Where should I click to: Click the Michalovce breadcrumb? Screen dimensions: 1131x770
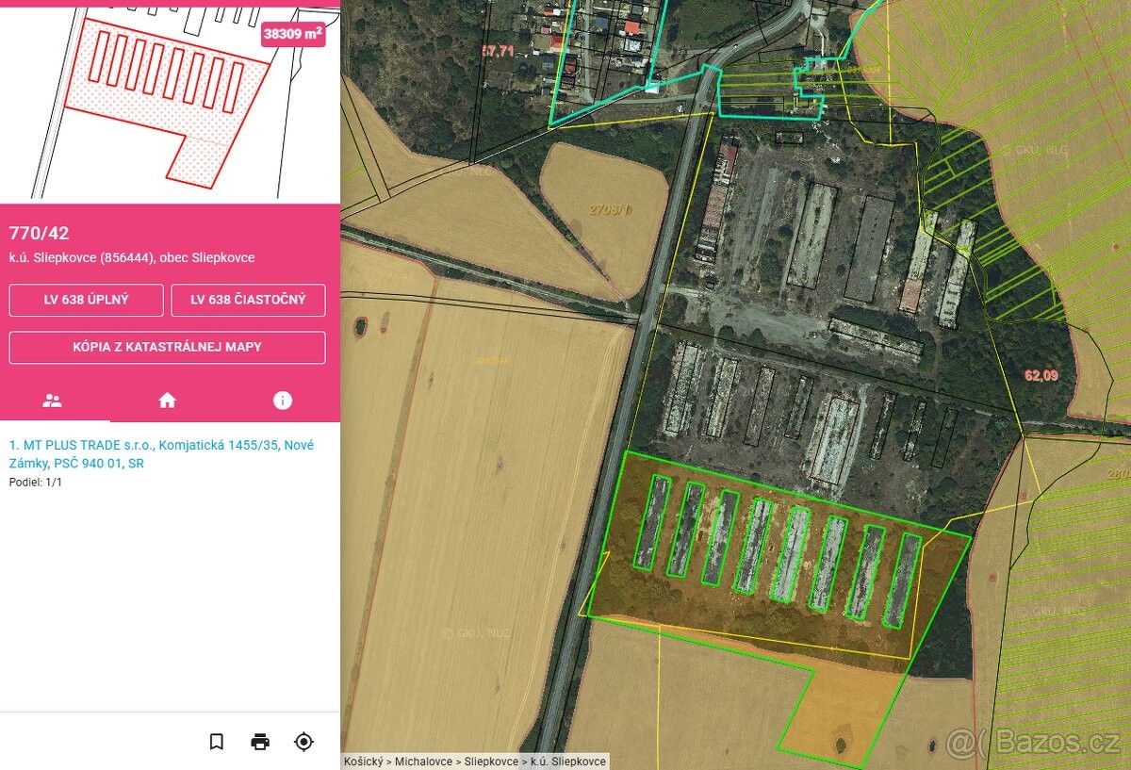click(423, 761)
